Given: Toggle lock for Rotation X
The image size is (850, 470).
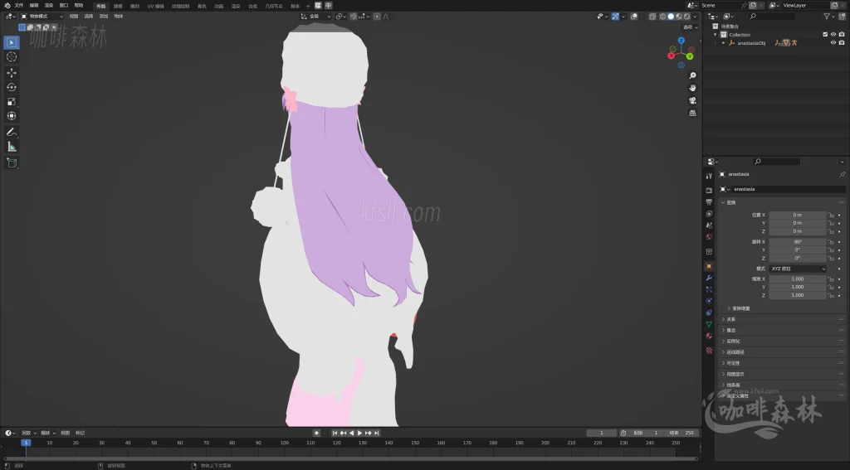Looking at the screenshot, I should coord(831,242).
